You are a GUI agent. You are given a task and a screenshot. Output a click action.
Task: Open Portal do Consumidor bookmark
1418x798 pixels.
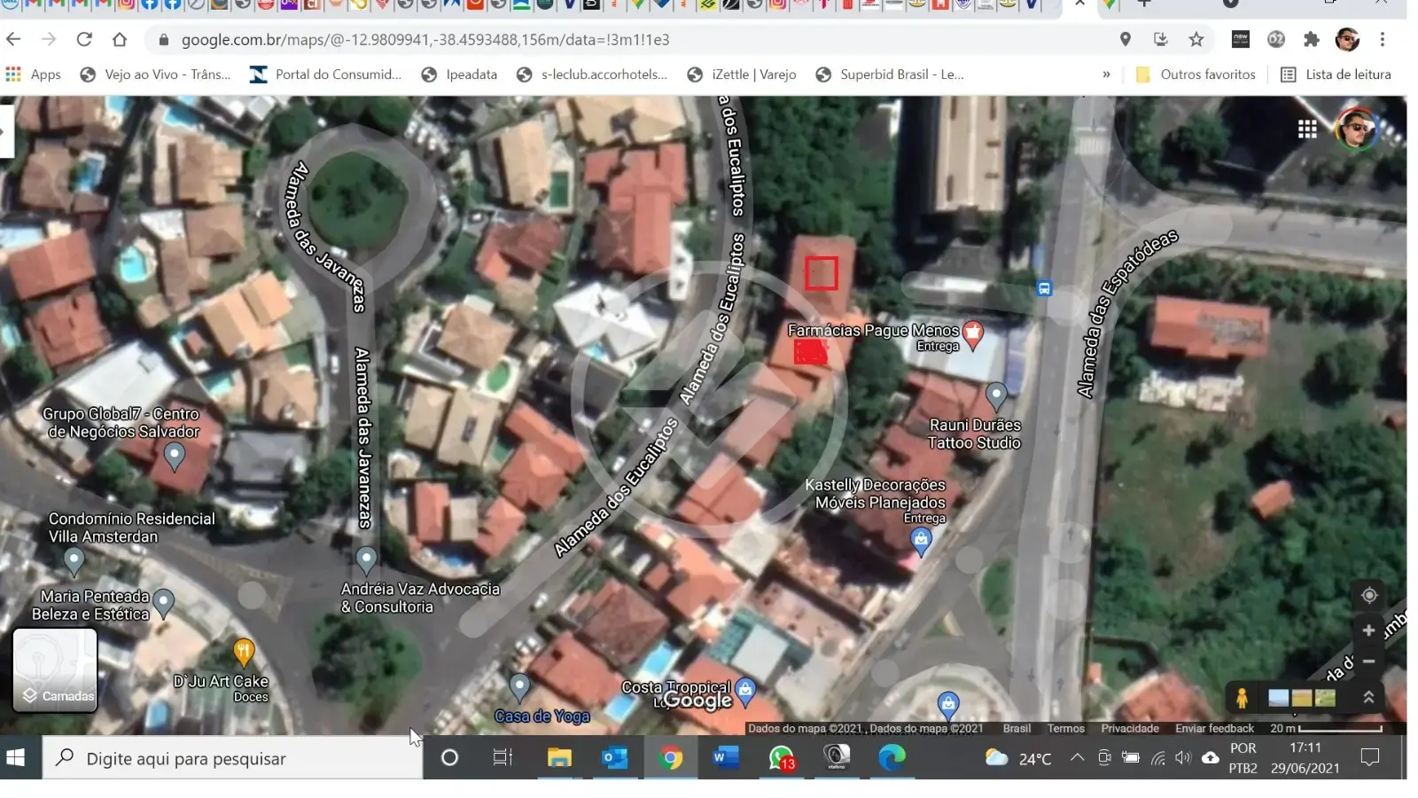[x=325, y=74]
